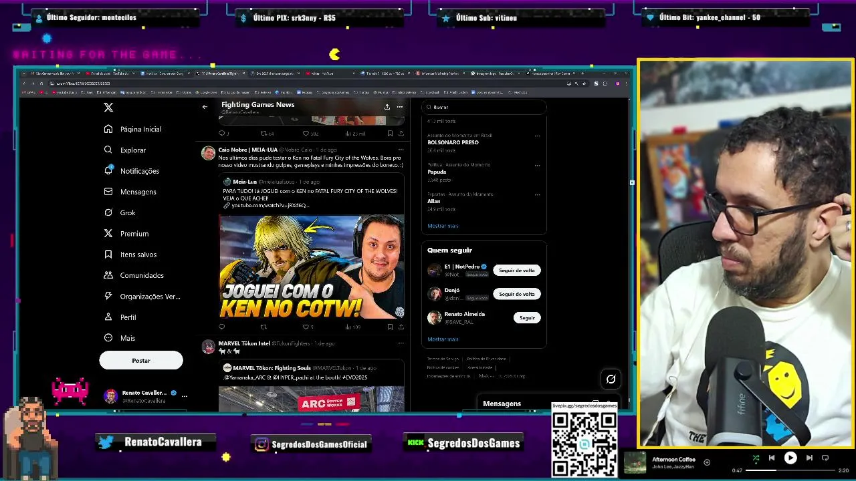The height and width of the screenshot is (481, 856).
Task: Click the Postar button
Action: 141,360
